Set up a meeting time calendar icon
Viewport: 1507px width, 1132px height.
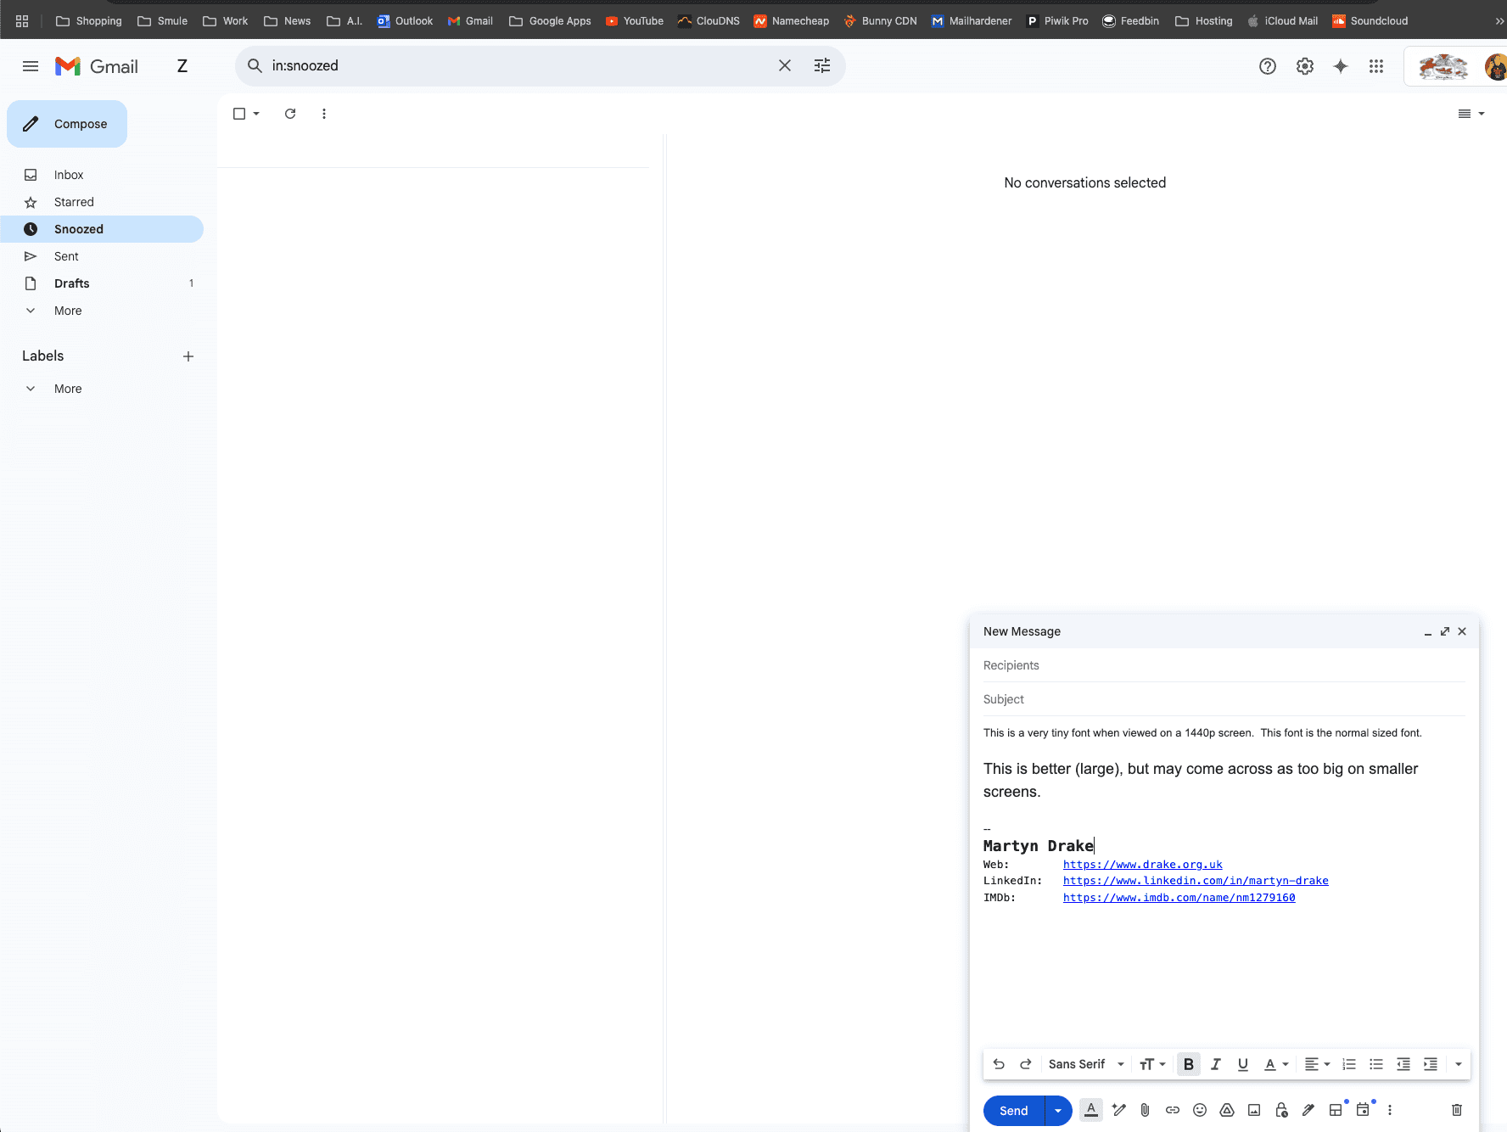[1363, 1110]
